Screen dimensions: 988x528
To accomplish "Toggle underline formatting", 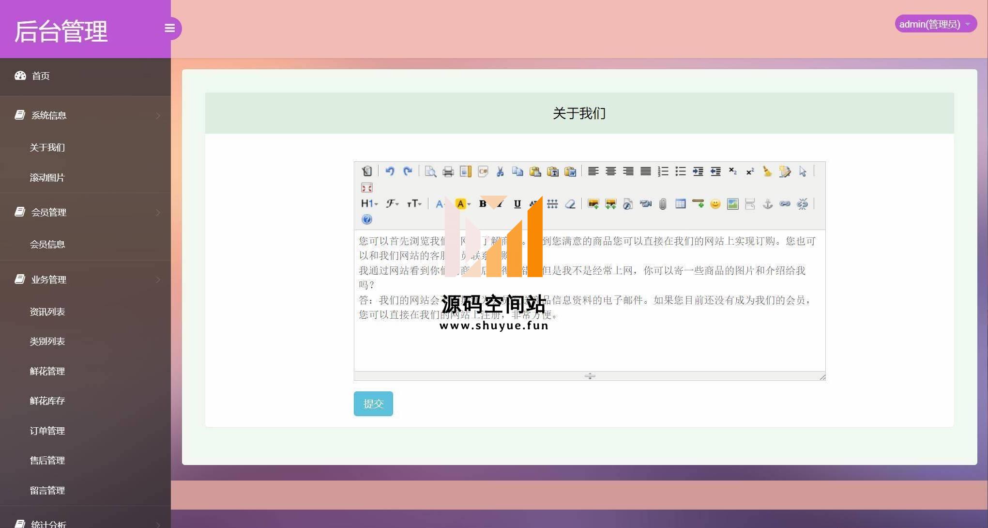I will pyautogui.click(x=517, y=204).
